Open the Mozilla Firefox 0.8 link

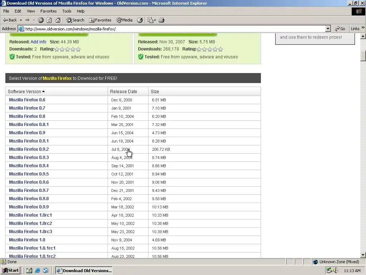27,116
